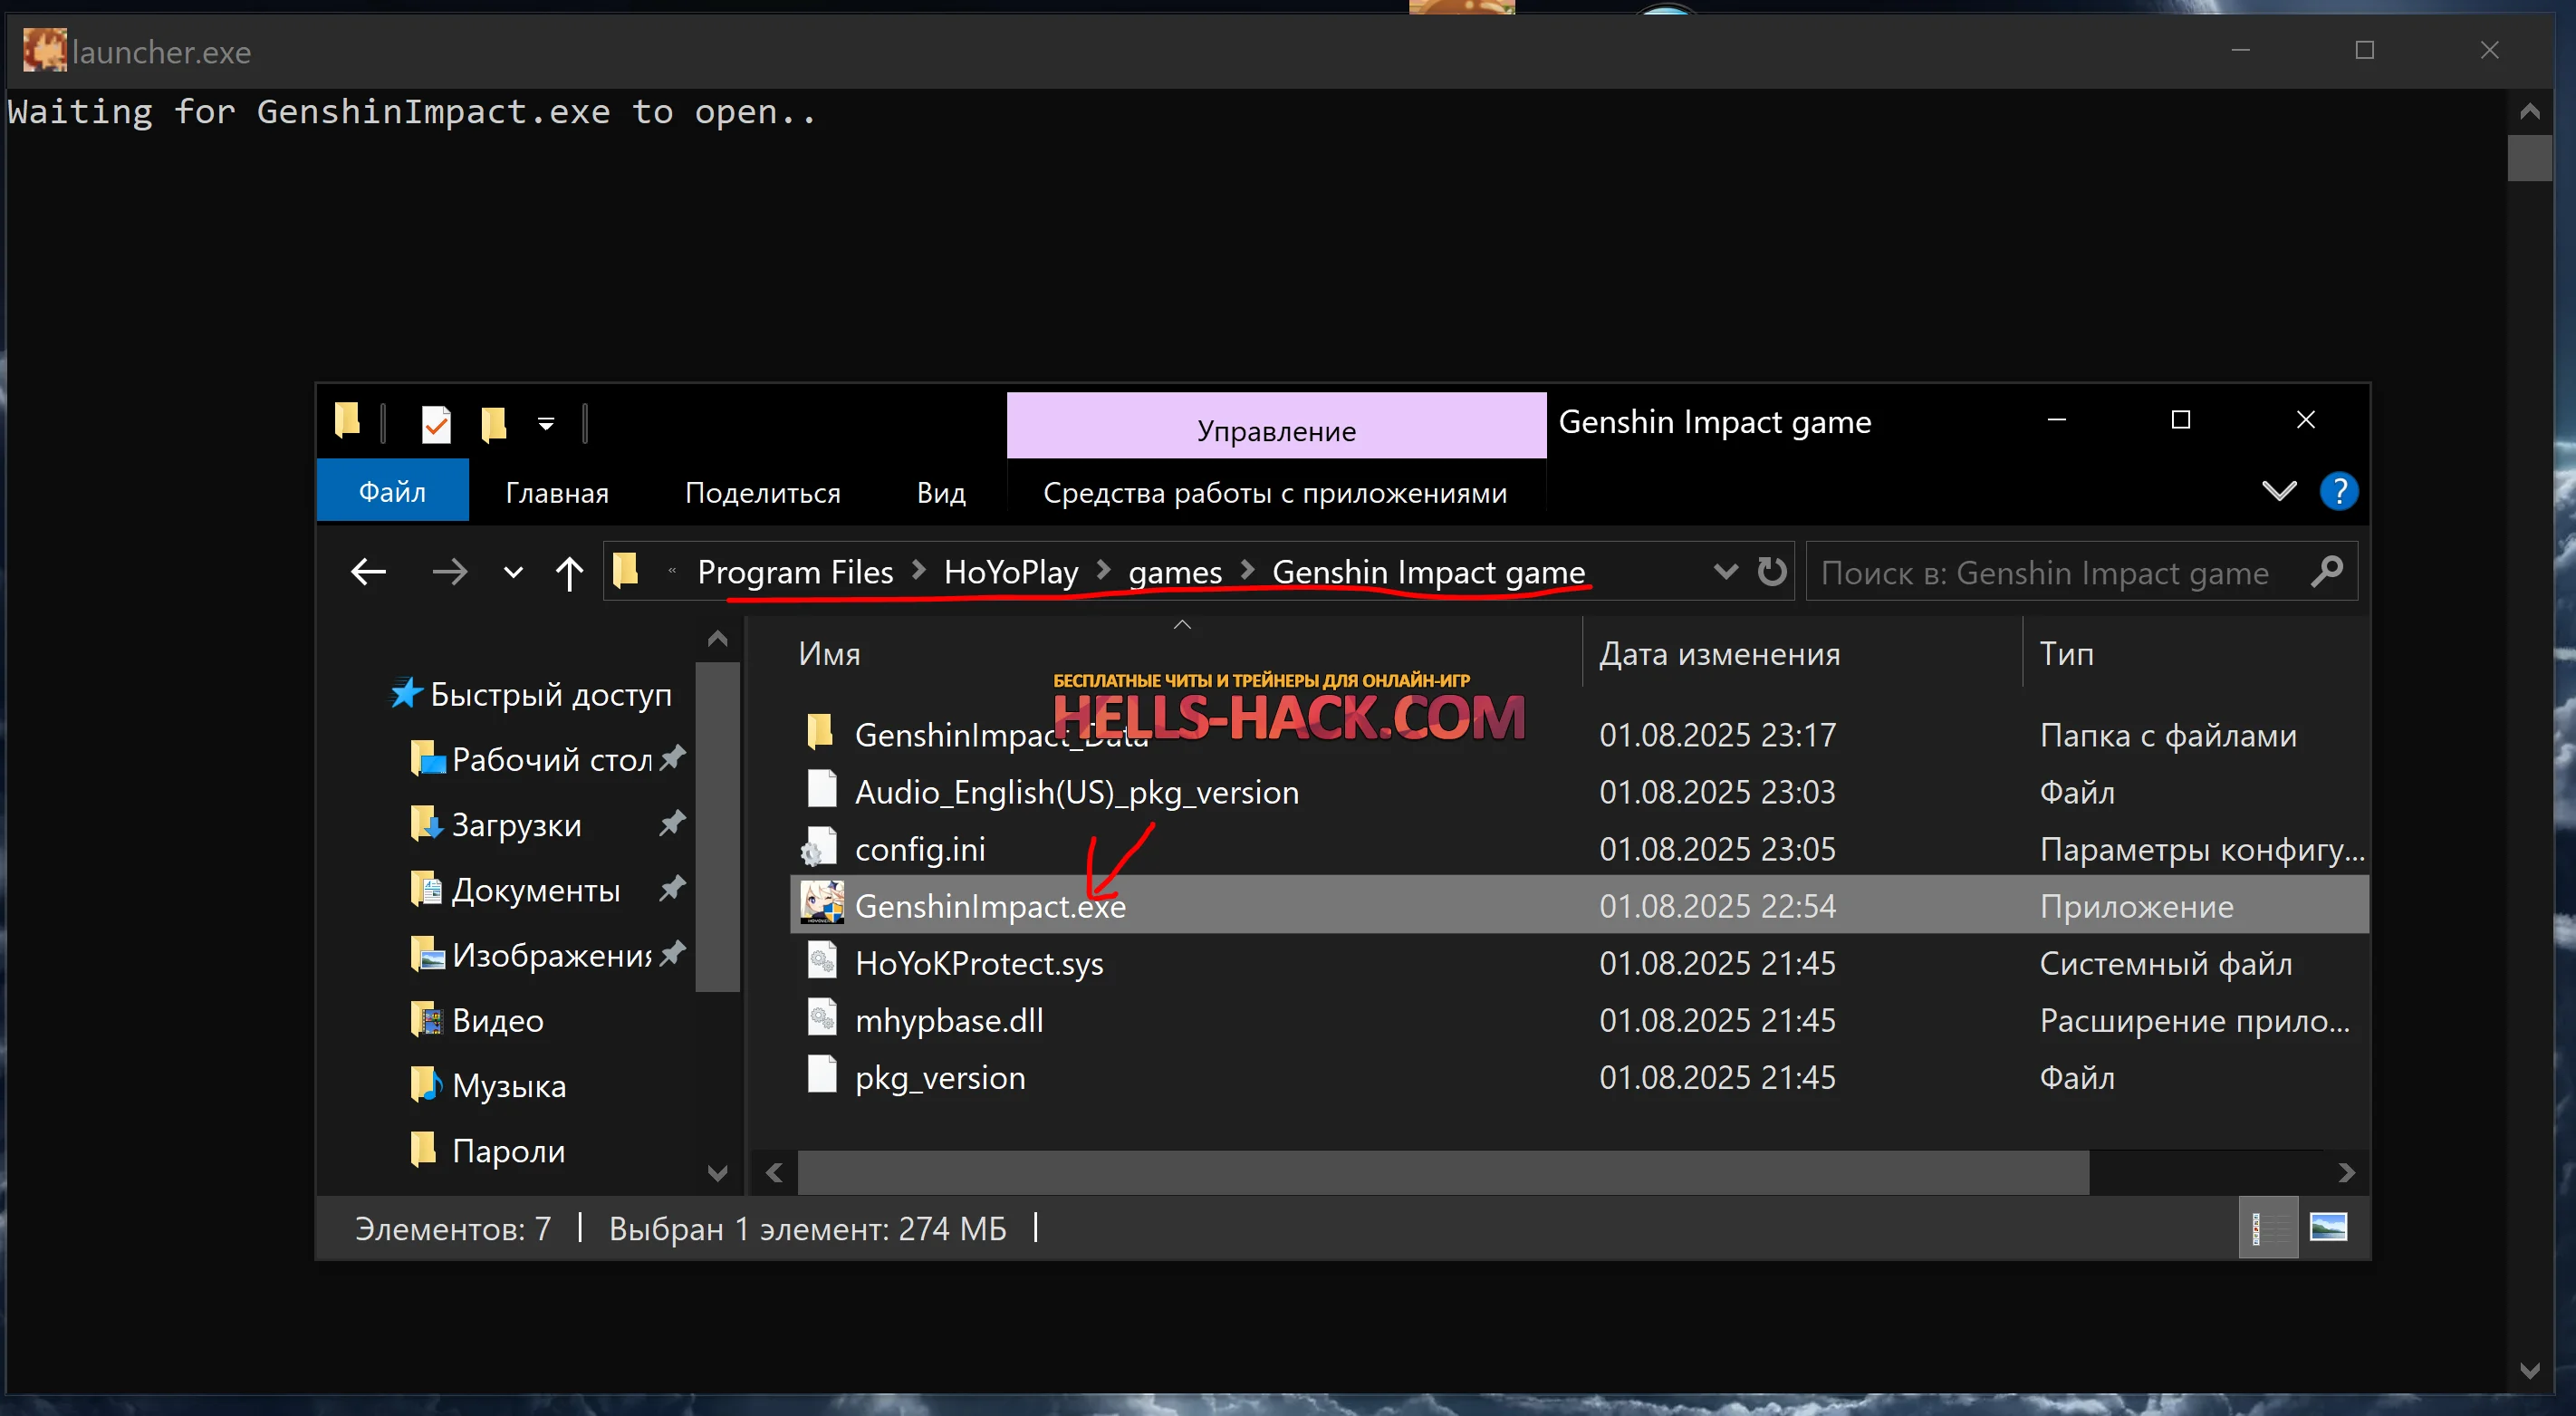Viewport: 2576px width, 1416px height.
Task: Click New folder icon in quick access toolbar
Action: tap(493, 424)
